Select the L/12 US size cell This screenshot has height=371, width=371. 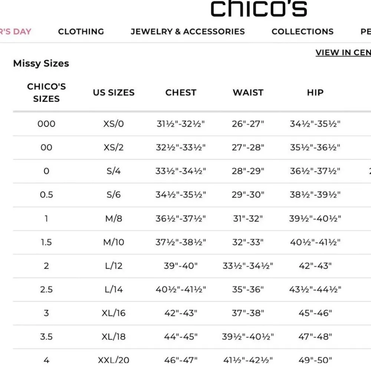click(114, 266)
